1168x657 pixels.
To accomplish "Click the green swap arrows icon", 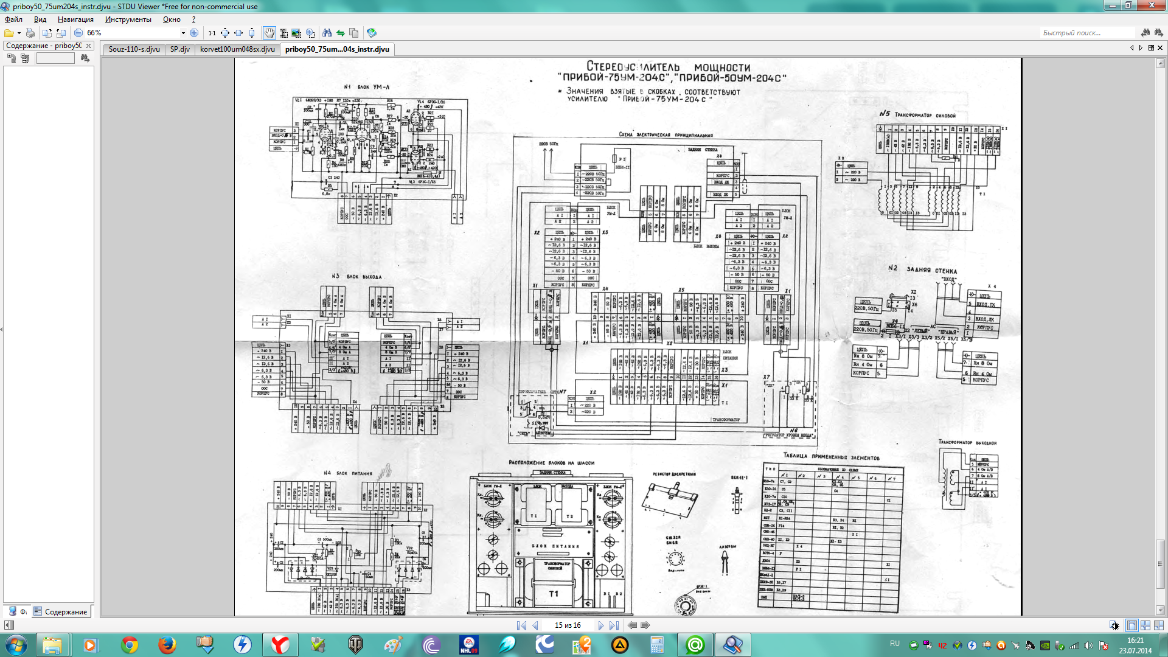I will (341, 33).
